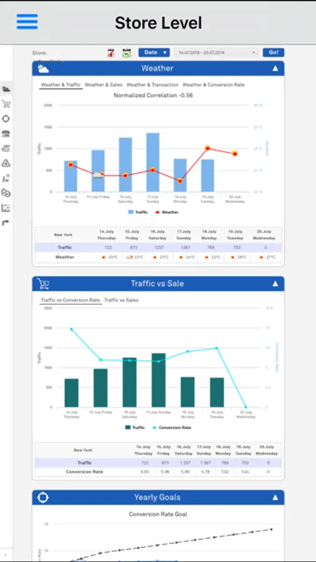Click the 20.July conversion rate point at zero
The height and width of the screenshot is (562, 316).
point(246,407)
